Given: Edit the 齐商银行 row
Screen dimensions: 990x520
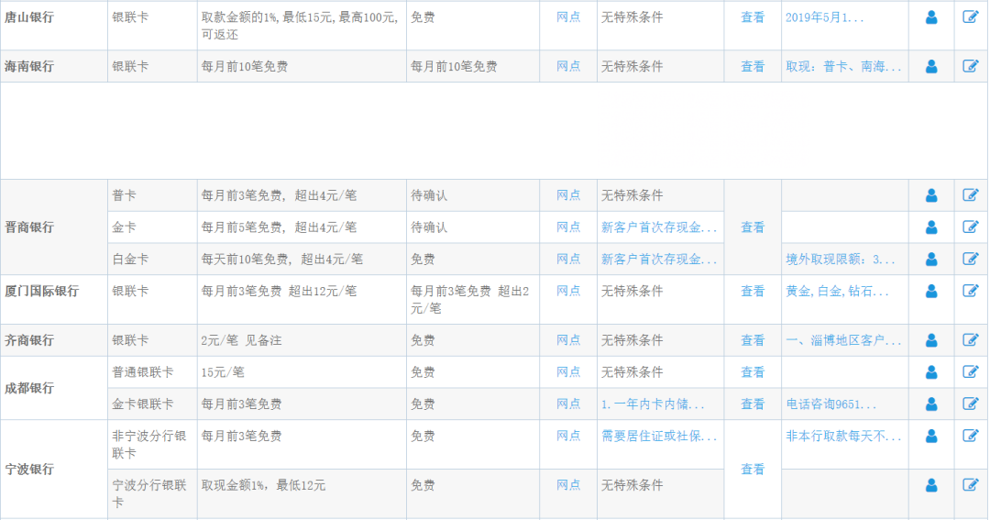Looking at the screenshot, I should pyautogui.click(x=971, y=340).
